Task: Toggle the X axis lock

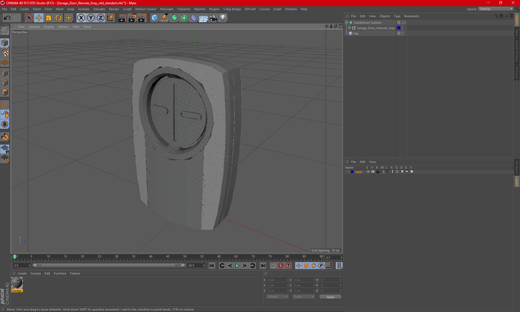Action: point(81,18)
